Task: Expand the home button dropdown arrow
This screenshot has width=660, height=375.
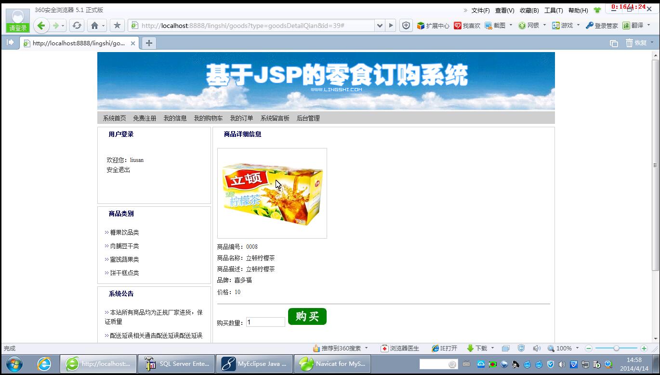Action: (x=103, y=26)
